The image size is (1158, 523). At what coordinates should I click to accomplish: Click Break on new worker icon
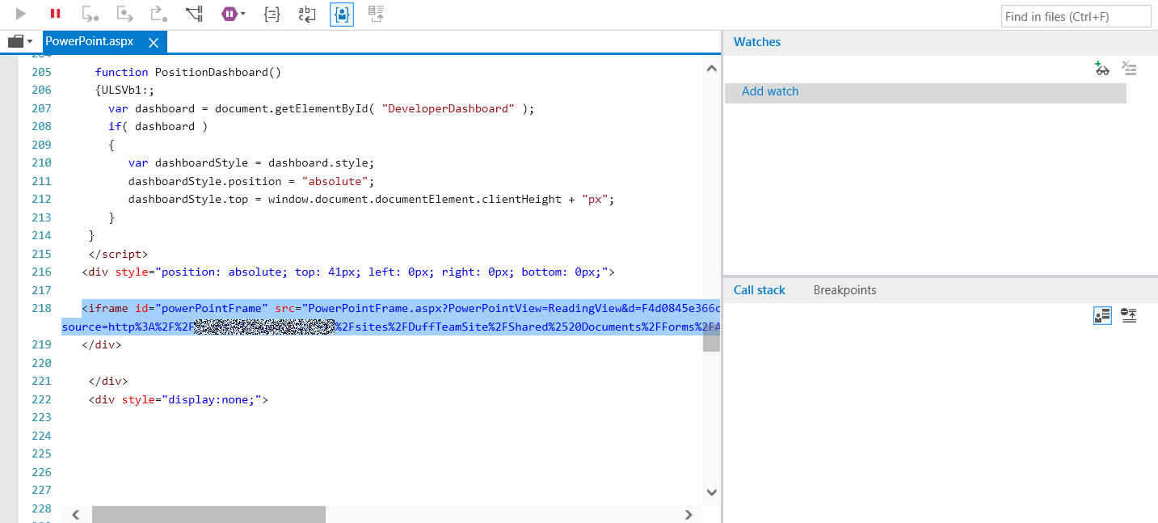194,14
